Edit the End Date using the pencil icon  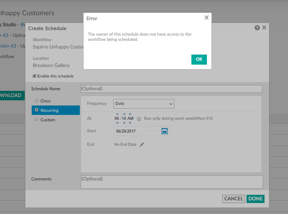coord(141,144)
